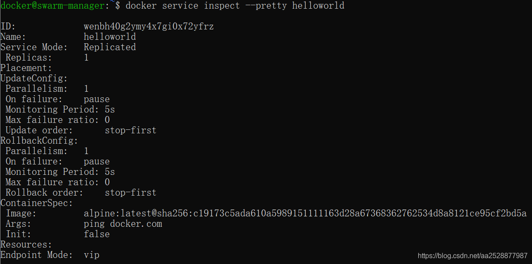Click the Monitoring Period line under UpdateConfig

click(x=60, y=109)
